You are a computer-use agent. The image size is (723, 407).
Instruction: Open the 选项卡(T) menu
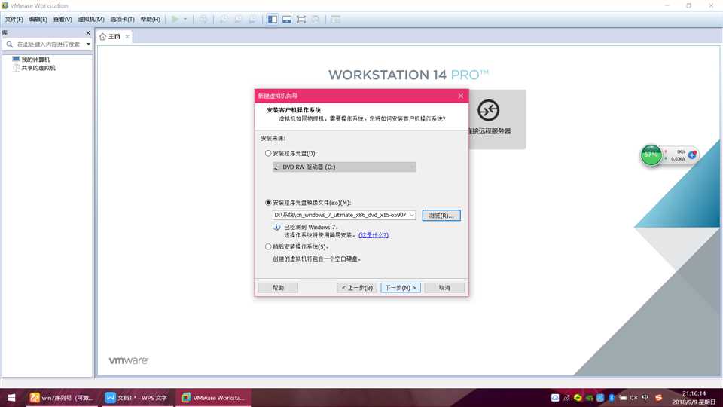122,20
